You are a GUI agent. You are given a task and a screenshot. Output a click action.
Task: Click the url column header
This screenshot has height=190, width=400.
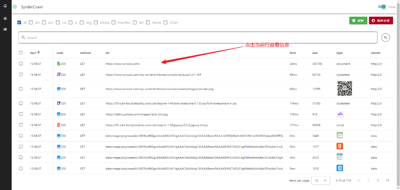[x=107, y=53]
